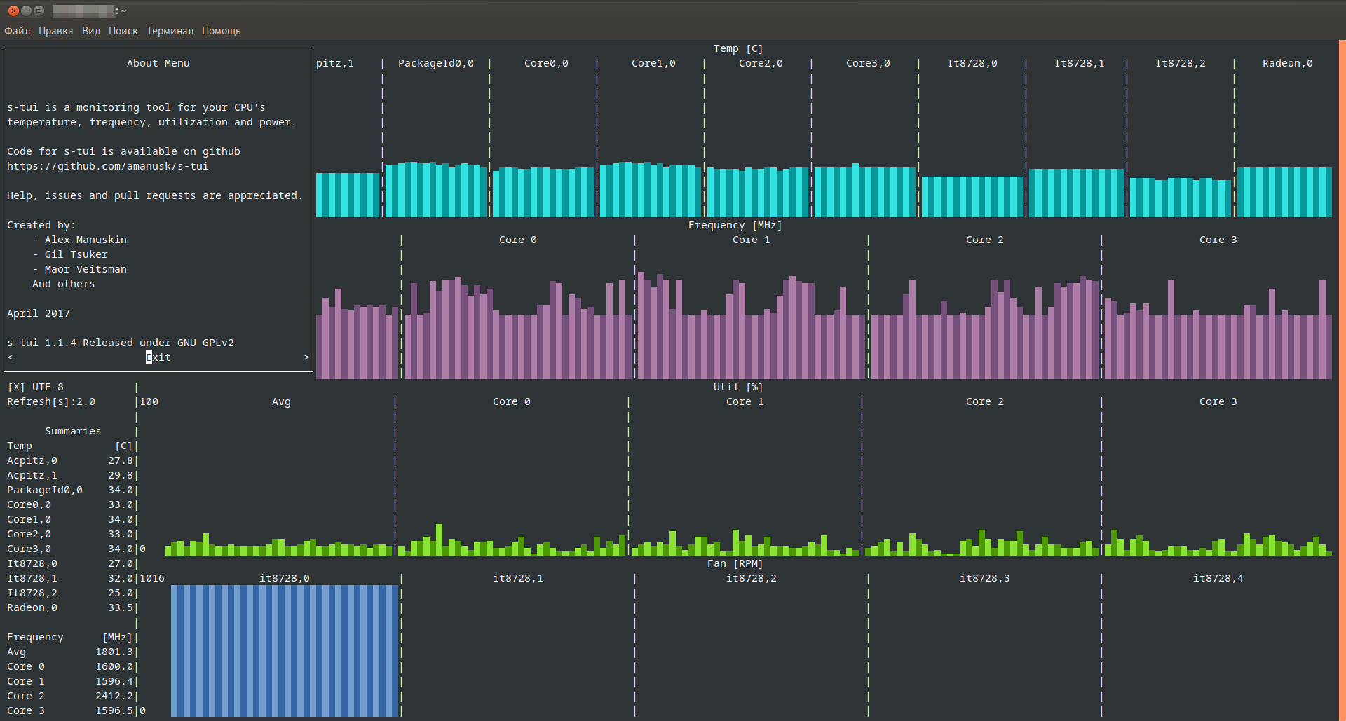Click the Radeon,0 temperature graph
Viewport: 1346px width, 721px height.
click(x=1284, y=191)
